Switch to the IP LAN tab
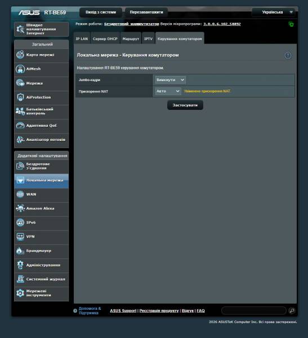The image size is (308, 338). click(82, 39)
